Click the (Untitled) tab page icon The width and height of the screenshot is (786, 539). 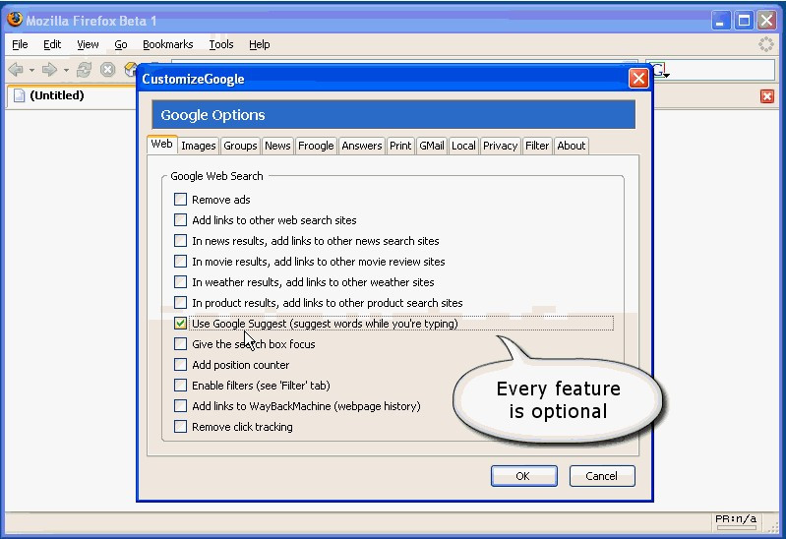19,95
